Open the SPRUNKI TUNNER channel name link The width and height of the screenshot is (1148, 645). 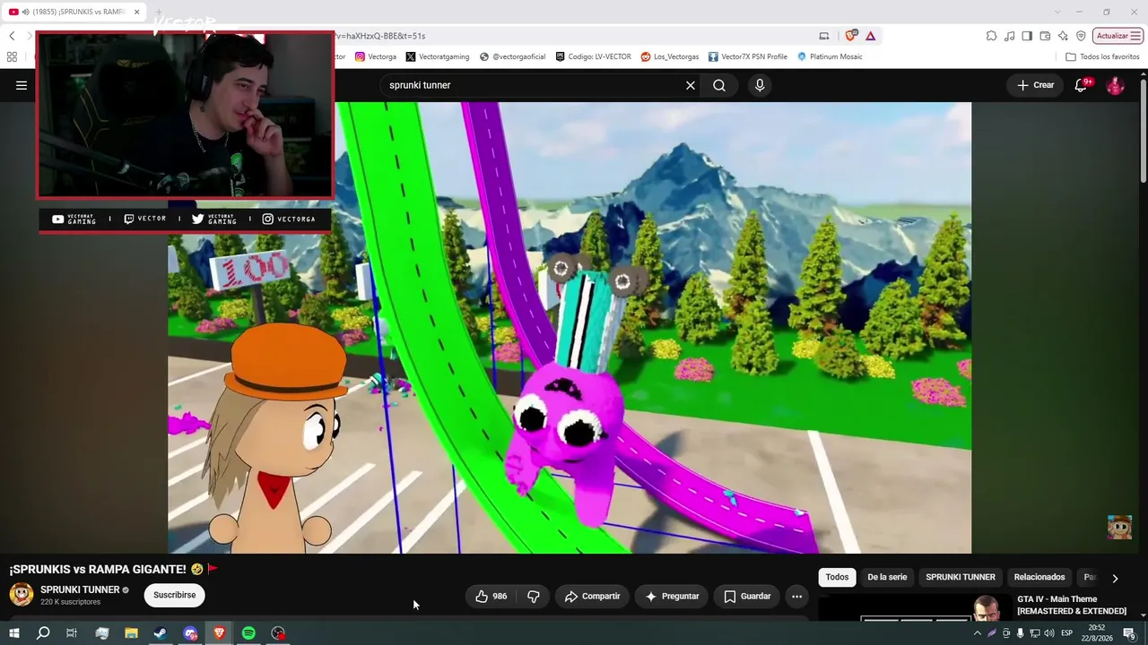(x=80, y=589)
